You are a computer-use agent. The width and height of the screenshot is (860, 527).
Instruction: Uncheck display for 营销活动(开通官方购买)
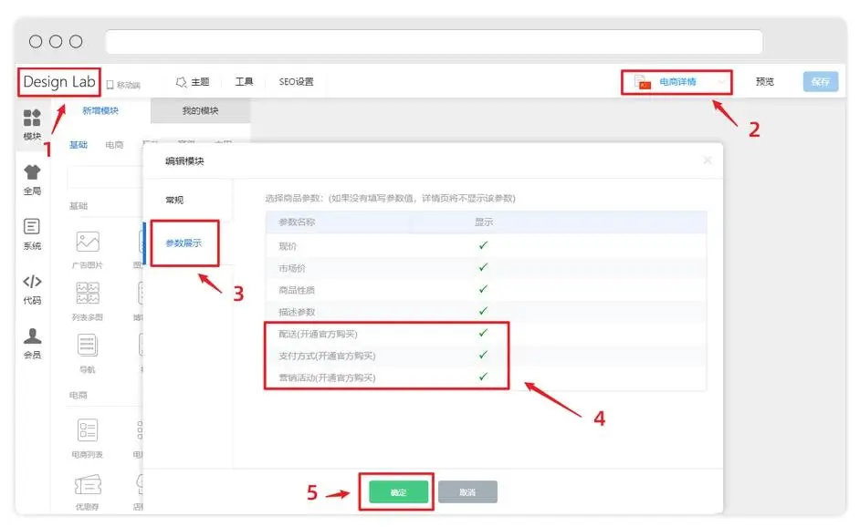[483, 377]
